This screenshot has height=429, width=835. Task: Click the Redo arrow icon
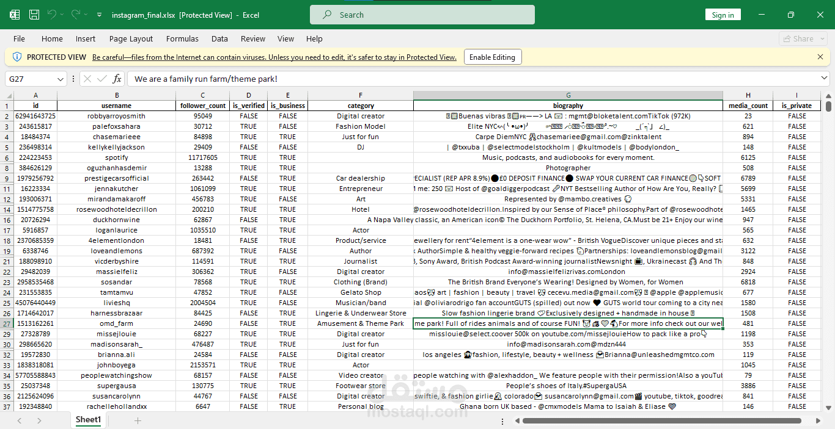(x=75, y=15)
